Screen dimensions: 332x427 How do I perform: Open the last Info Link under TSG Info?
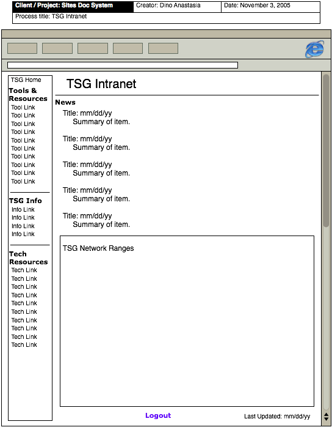[23, 234]
